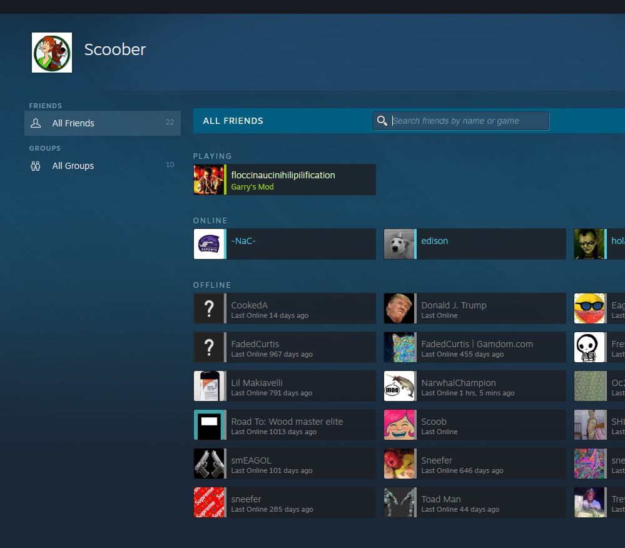Screen dimensions: 625x548
Task: Open FadedCurtis | Gamdom.com colorful cat avatar
Action: point(399,347)
